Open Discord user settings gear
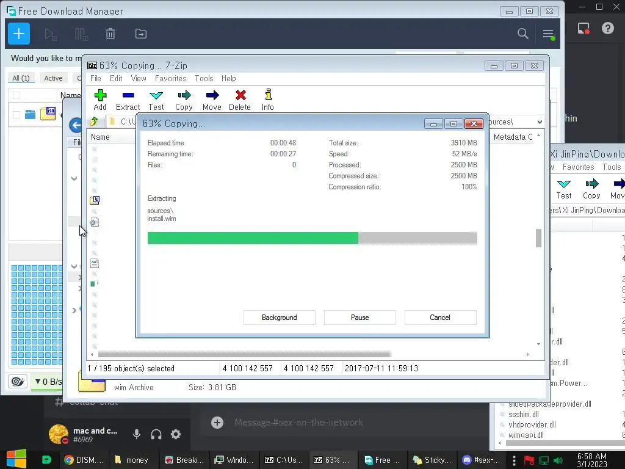The height and width of the screenshot is (469, 625). pyautogui.click(x=176, y=434)
